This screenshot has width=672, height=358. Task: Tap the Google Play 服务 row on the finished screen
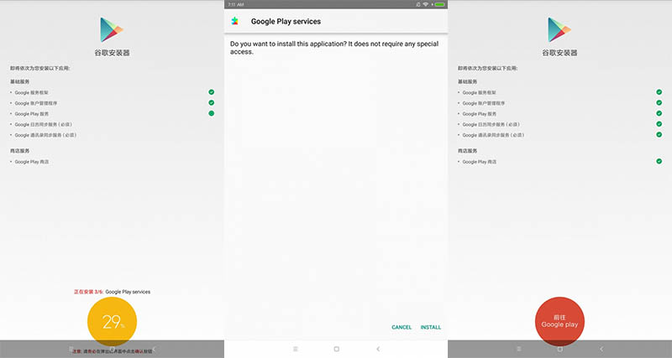coord(559,114)
